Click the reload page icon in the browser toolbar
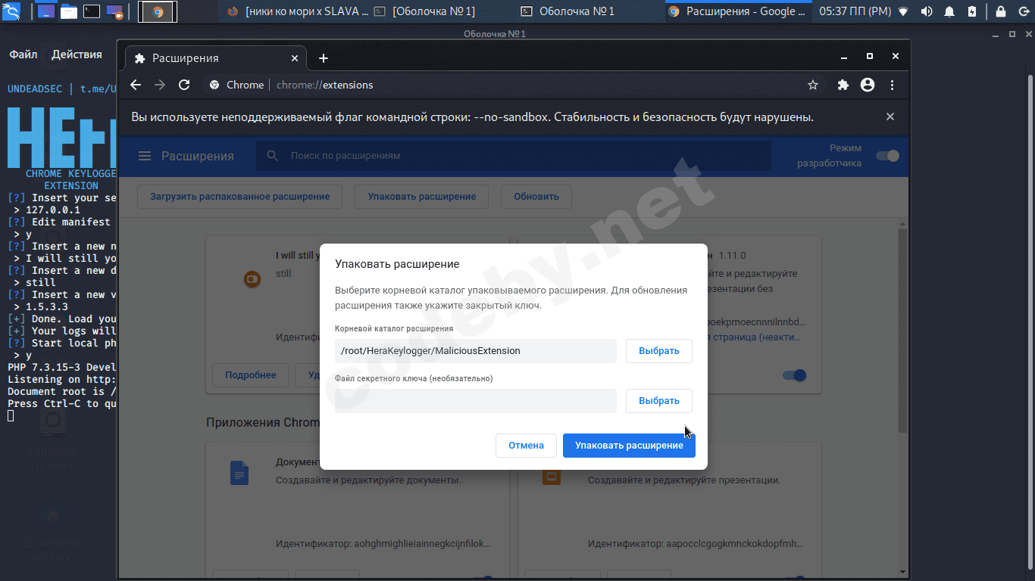Viewport: 1035px width, 581px height. point(184,85)
